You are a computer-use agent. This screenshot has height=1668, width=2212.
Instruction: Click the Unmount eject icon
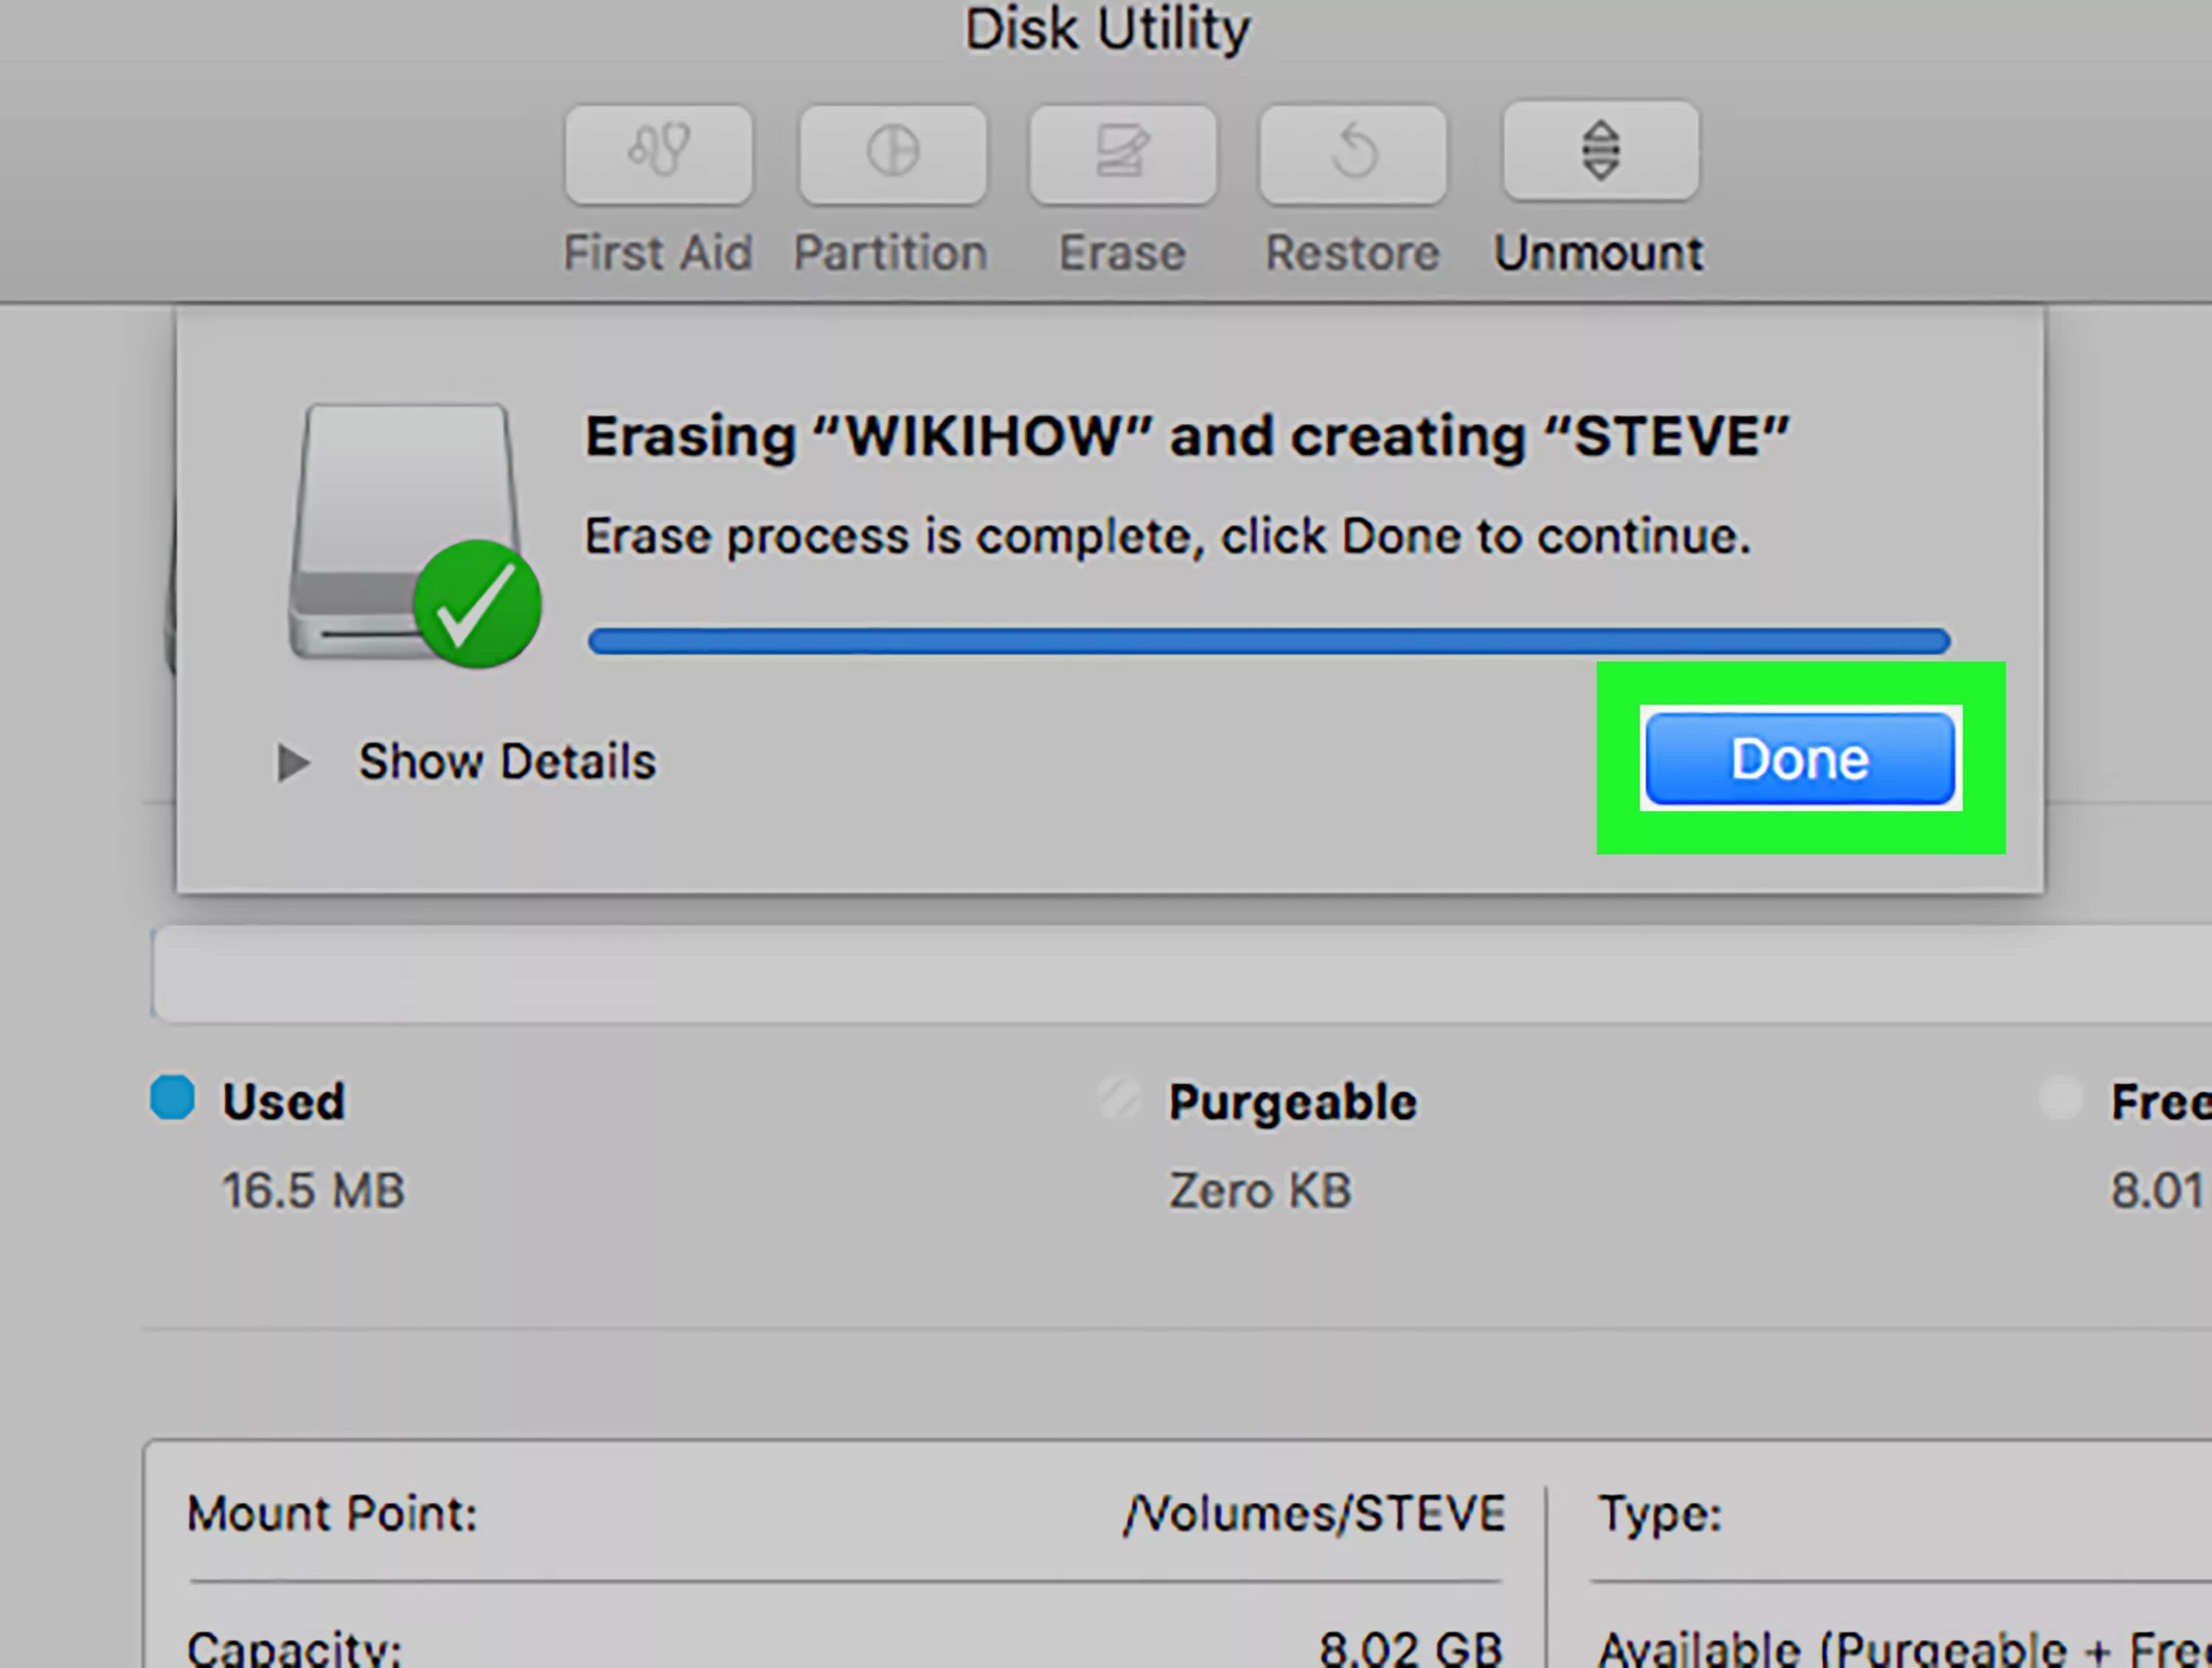(x=1600, y=151)
